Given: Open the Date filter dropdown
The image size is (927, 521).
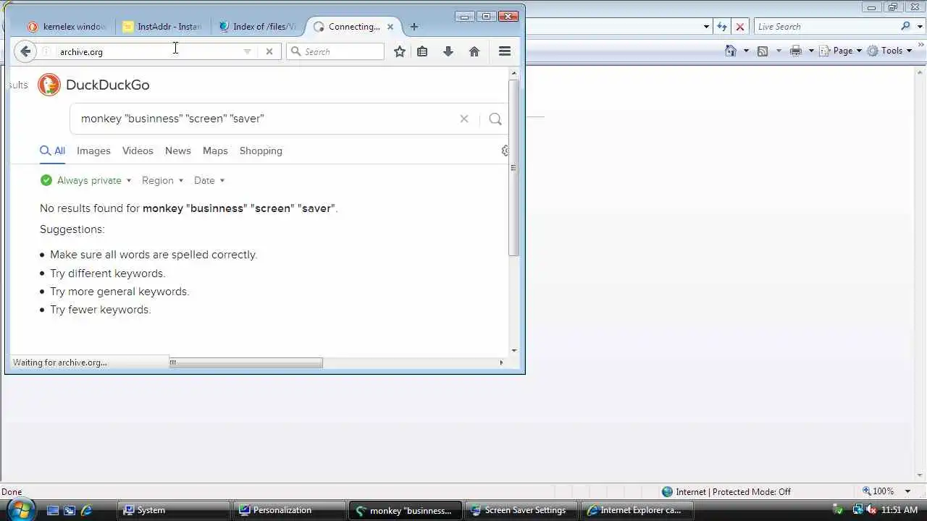Looking at the screenshot, I should (x=209, y=180).
